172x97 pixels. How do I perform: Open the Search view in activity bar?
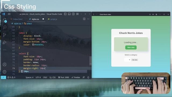(5, 27)
